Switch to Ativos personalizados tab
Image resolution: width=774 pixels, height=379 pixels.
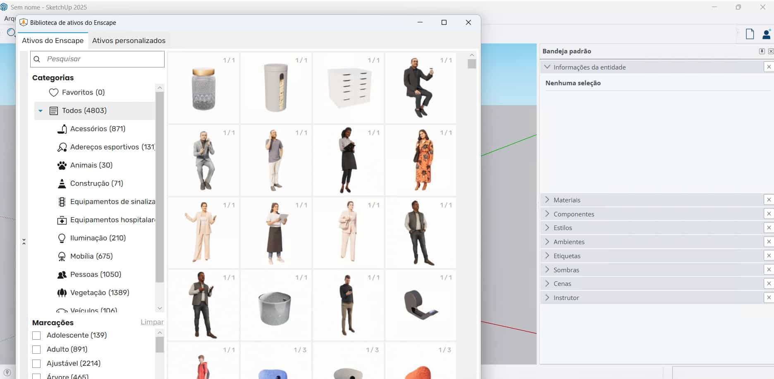click(x=129, y=41)
